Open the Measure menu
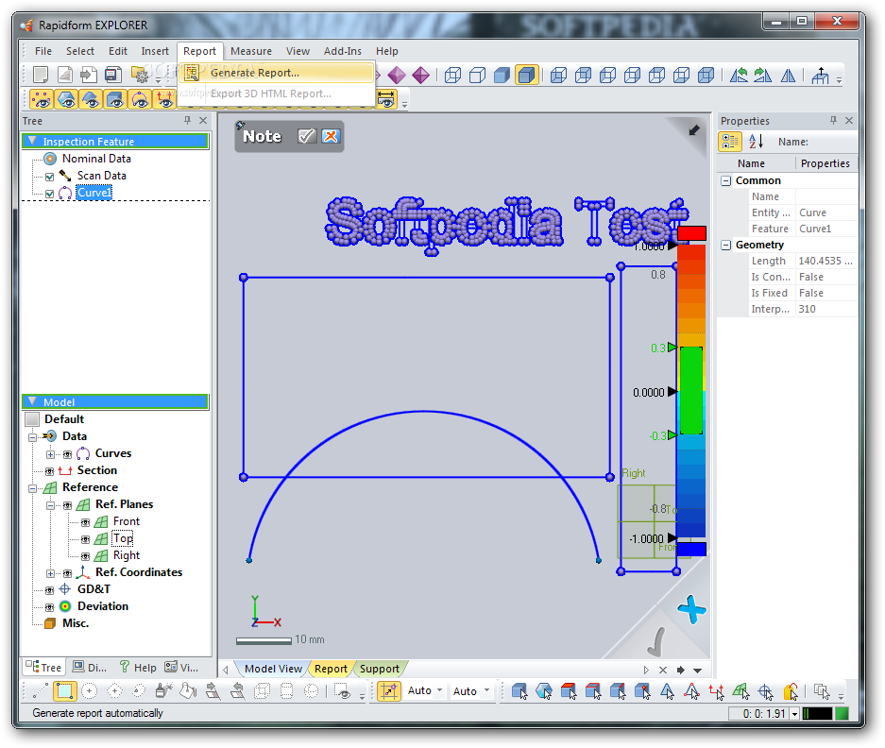Image resolution: width=885 pixels, height=748 pixels. (x=251, y=51)
